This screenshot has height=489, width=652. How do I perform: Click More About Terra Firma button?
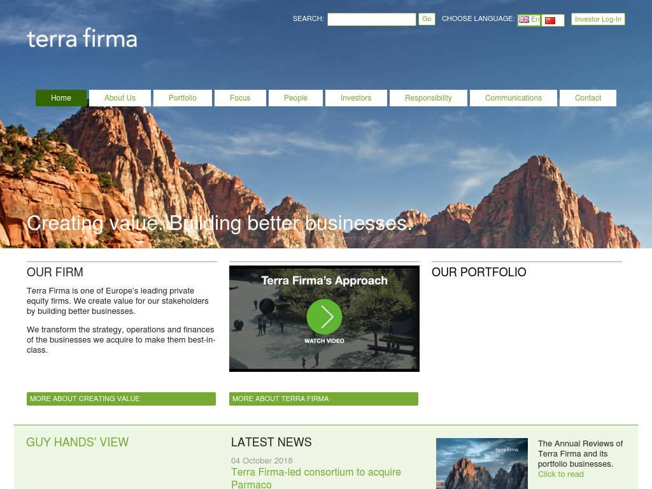click(323, 399)
